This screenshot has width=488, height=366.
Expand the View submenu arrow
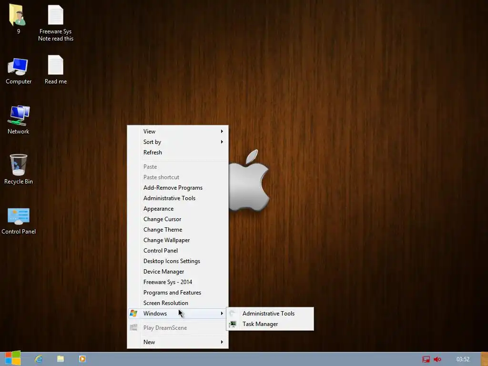(x=222, y=132)
